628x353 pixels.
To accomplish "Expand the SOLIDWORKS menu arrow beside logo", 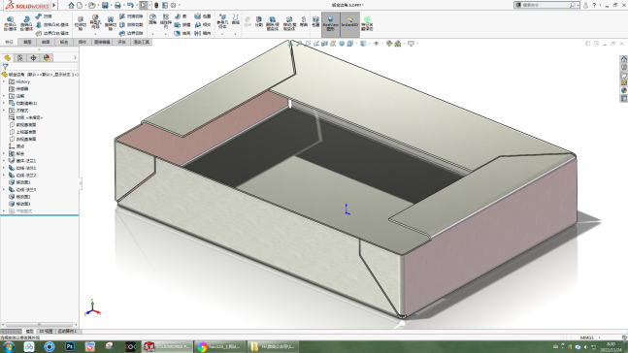I will click(x=54, y=5).
